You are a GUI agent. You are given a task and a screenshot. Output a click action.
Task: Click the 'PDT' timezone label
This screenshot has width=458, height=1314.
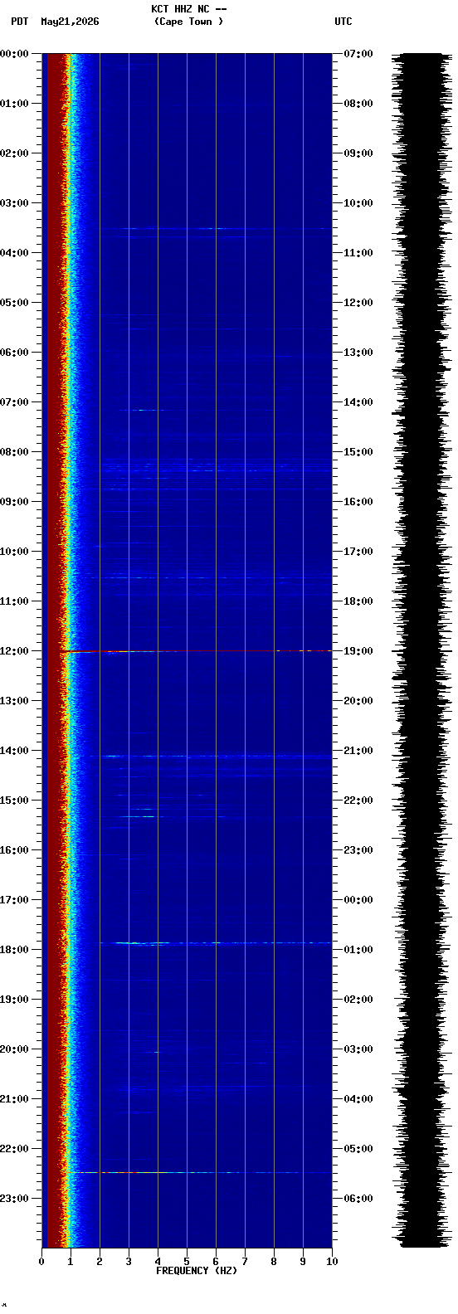[x=19, y=22]
